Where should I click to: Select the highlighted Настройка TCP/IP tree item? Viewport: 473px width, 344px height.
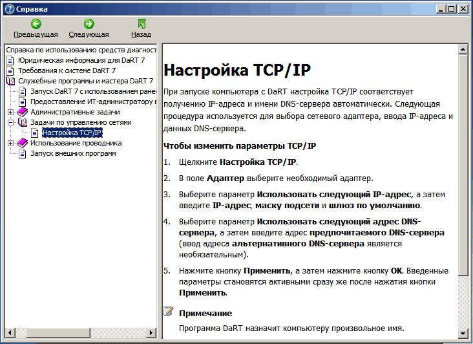[72, 133]
